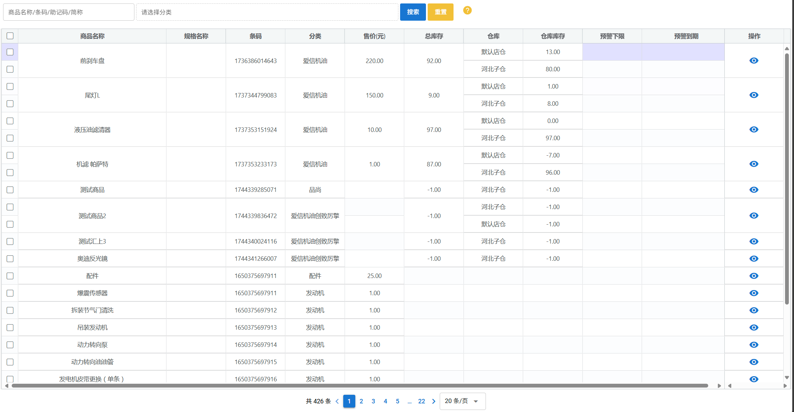This screenshot has height=412, width=794.
Task: Click the horizontal table scrollbar
Action: pyautogui.click(x=360, y=386)
